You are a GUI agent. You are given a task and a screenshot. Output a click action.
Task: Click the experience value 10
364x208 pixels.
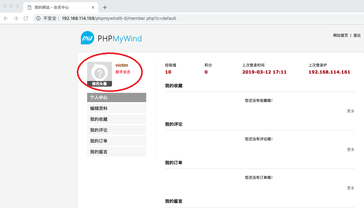click(x=168, y=72)
